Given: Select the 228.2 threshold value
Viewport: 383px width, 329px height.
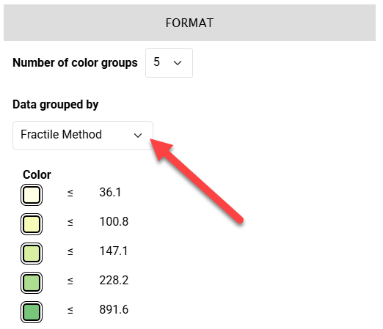Looking at the screenshot, I should (x=114, y=280).
